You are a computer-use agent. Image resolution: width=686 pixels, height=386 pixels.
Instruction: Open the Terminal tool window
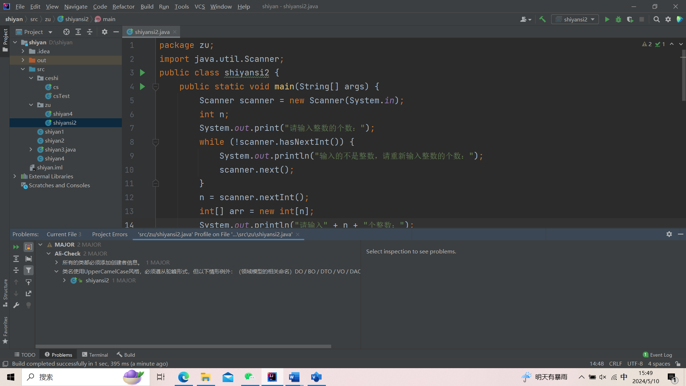[95, 355]
